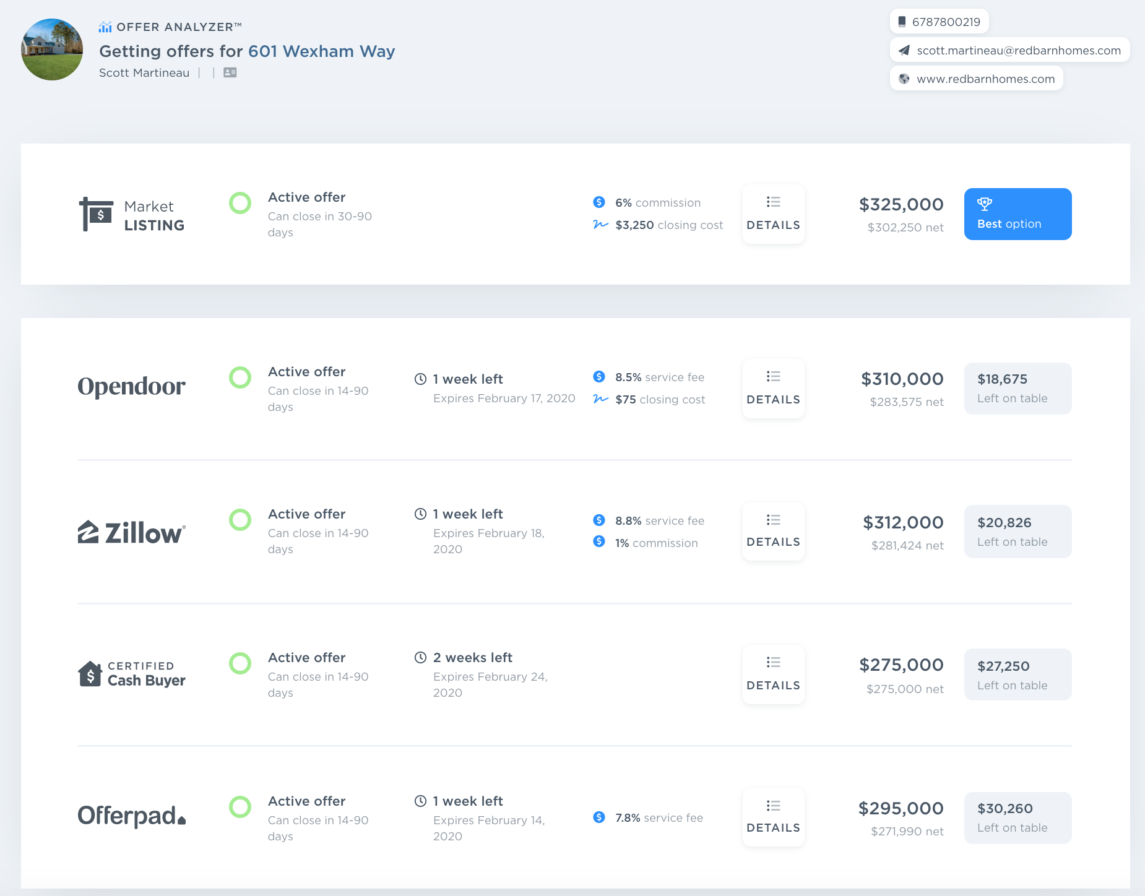Click the phone icon next to 6787800219
Image resolution: width=1145 pixels, height=896 pixels.
click(902, 22)
